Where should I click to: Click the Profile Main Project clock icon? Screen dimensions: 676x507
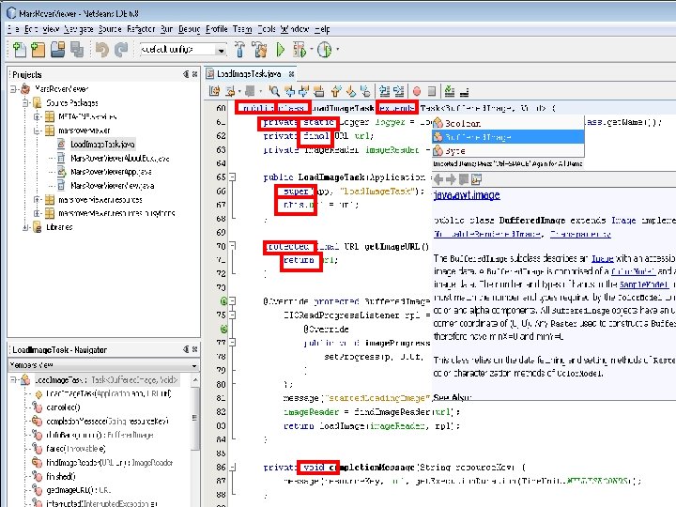324,50
